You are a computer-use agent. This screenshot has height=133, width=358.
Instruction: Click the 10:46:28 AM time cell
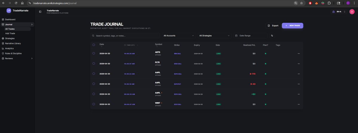coord(129,53)
